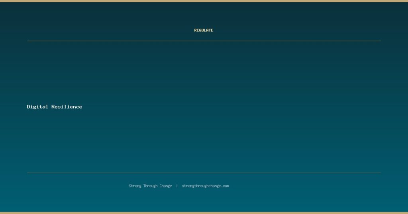Click the REGULATE header label
The width and height of the screenshot is (408, 214).
pos(204,30)
